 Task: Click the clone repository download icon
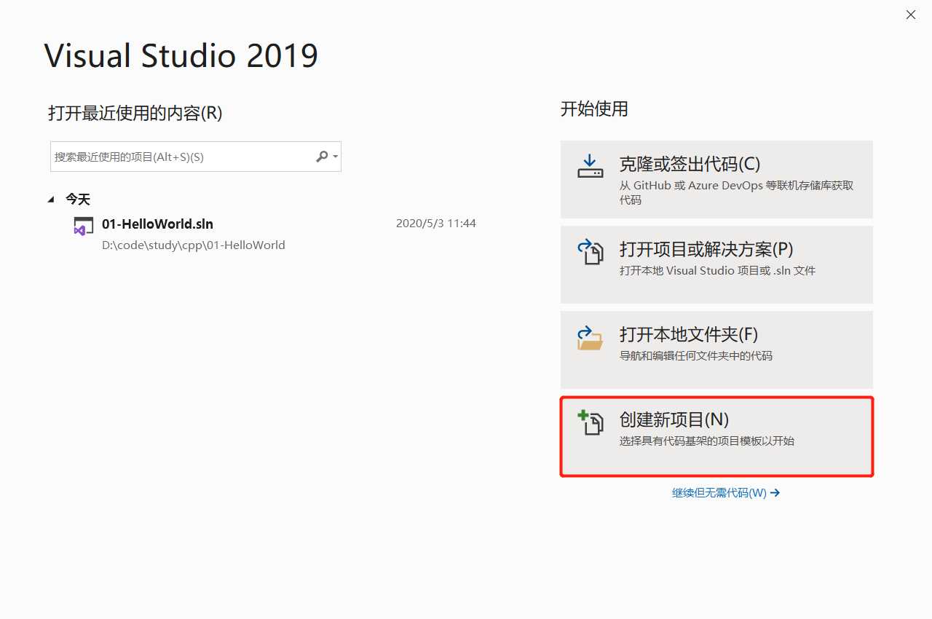point(591,166)
